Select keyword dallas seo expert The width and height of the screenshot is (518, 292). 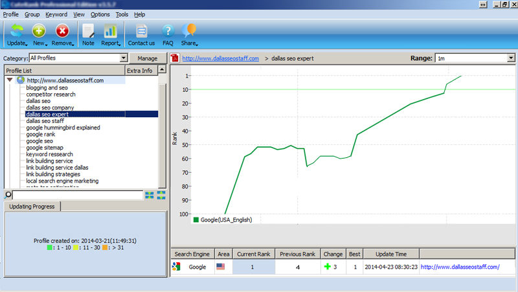pos(47,115)
